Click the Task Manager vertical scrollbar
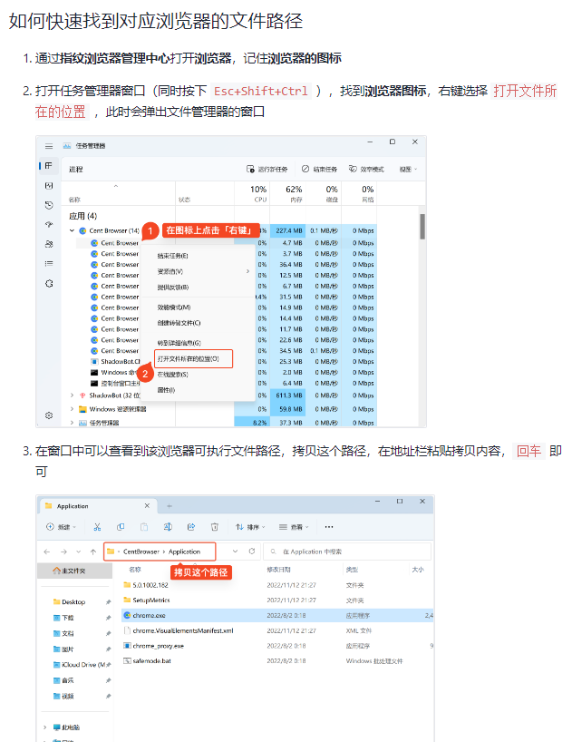Viewport: 572px width, 742px height. [422, 227]
